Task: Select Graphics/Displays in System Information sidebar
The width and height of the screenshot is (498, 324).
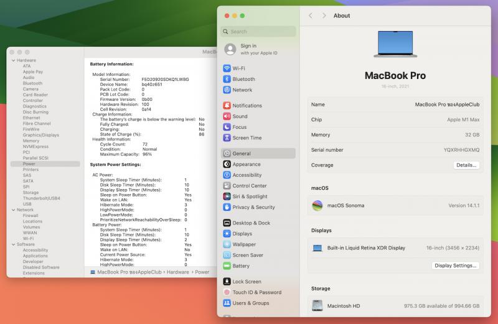Action: [x=41, y=135]
